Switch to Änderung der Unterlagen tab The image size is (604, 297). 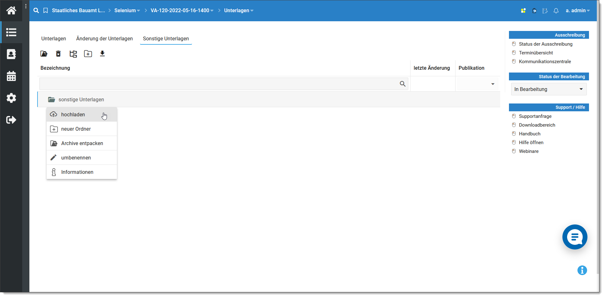click(104, 38)
